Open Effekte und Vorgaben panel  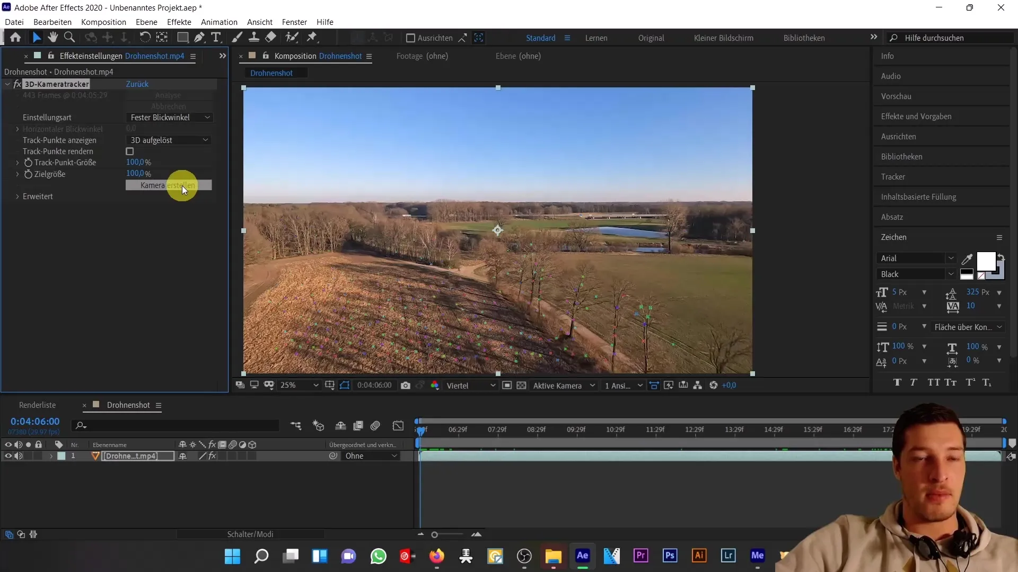[916, 117]
